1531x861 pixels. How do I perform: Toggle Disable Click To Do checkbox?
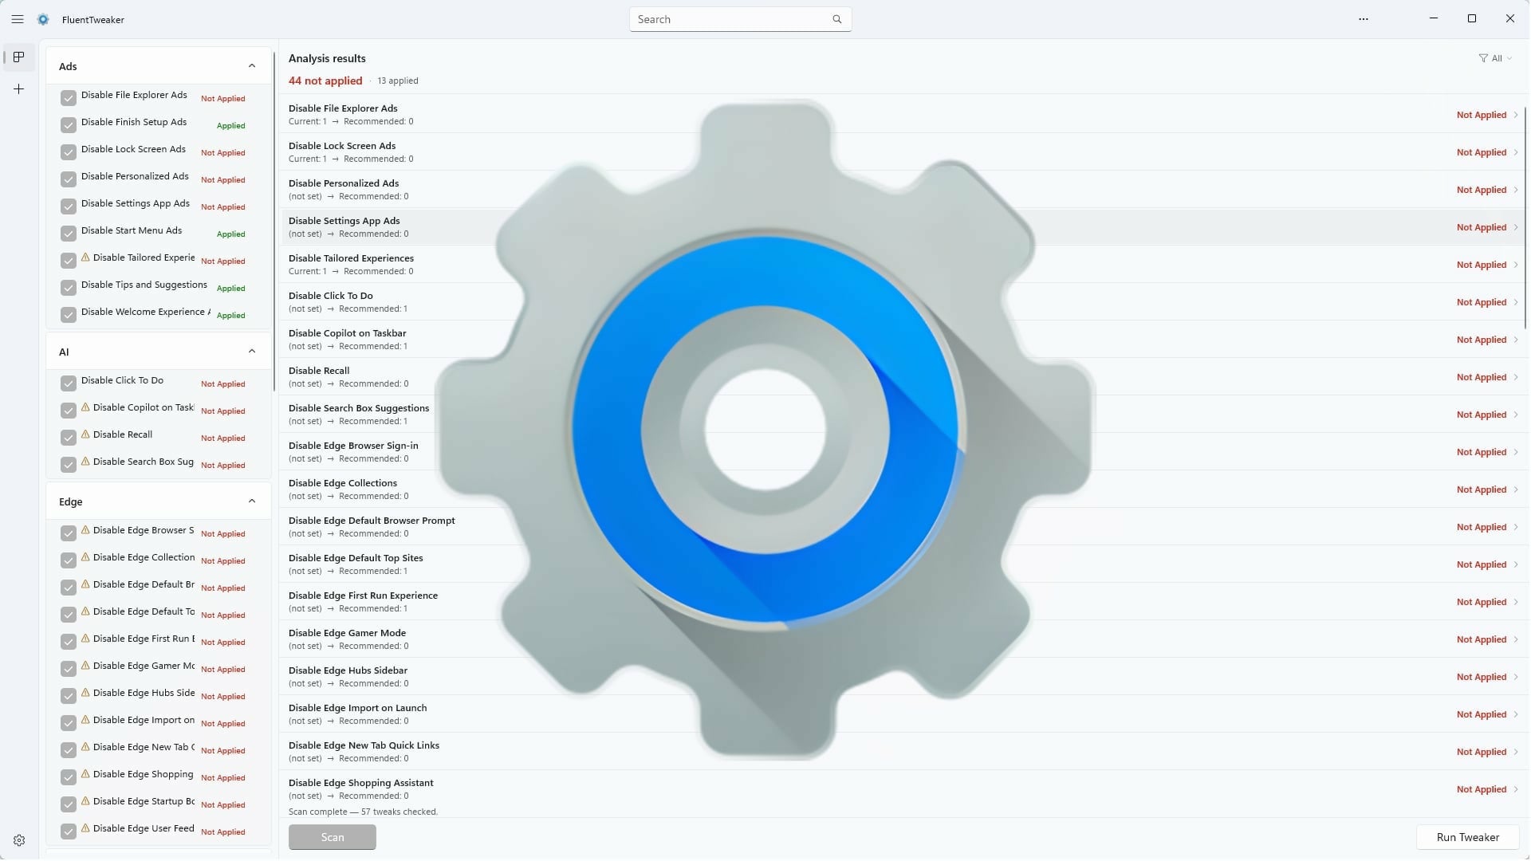(x=69, y=383)
